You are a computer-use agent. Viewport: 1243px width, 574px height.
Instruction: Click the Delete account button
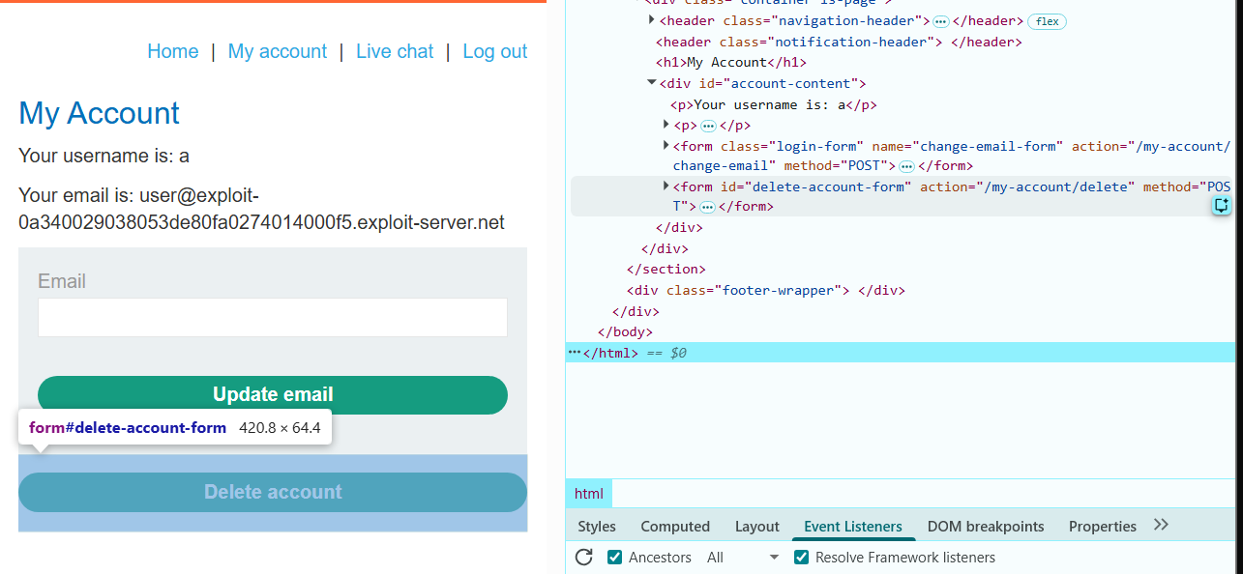coord(273,492)
